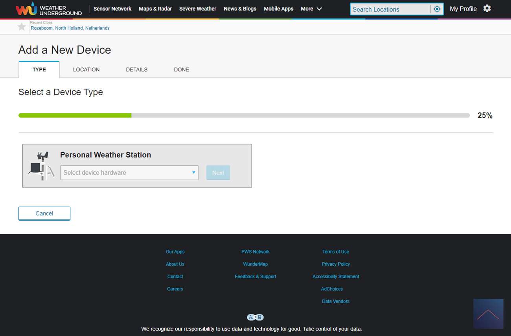Open the My Profile link
Image resolution: width=511 pixels, height=336 pixels.
click(463, 9)
